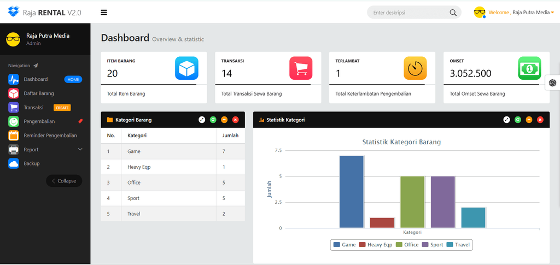
Task: Expand the Report submenu chevron
Action: [80, 150]
